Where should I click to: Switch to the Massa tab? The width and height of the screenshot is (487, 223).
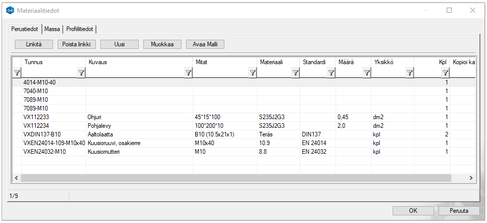[52, 29]
